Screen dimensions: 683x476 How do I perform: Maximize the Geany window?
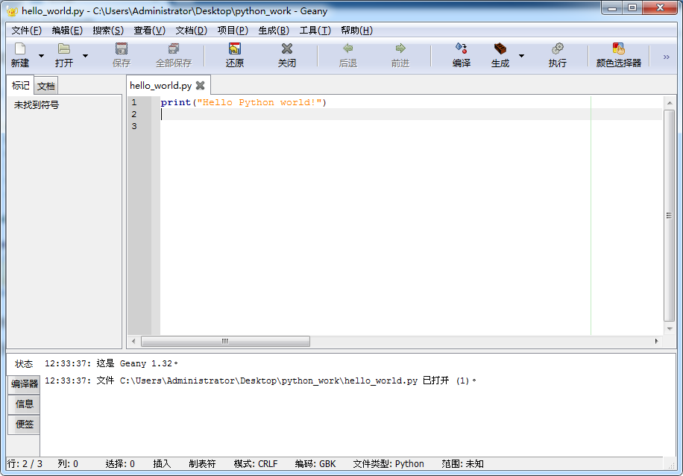(x=632, y=8)
